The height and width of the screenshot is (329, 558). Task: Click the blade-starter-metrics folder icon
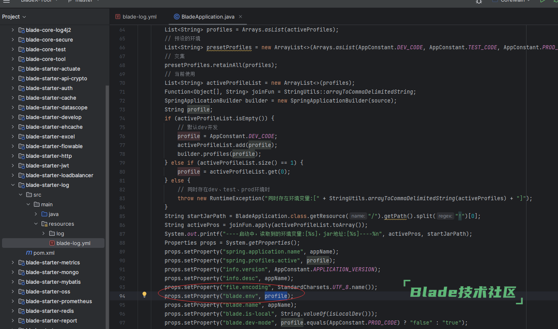pos(22,262)
